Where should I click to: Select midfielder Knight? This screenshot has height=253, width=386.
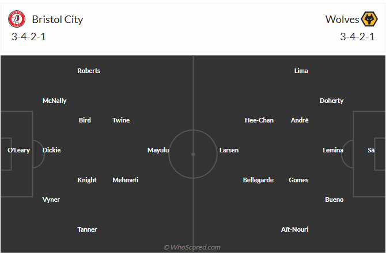pyautogui.click(x=87, y=180)
